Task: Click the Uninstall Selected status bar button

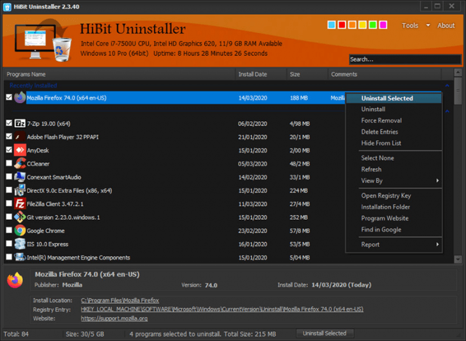Action: (324, 334)
